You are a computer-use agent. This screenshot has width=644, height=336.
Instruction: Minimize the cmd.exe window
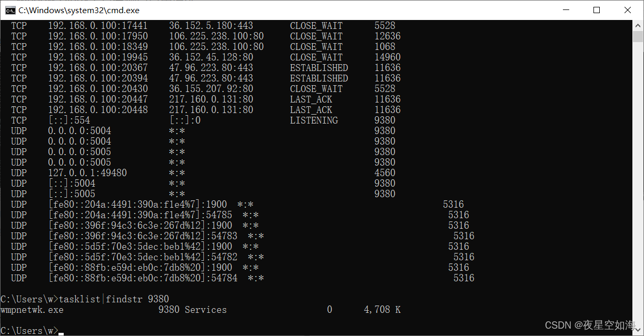(566, 10)
